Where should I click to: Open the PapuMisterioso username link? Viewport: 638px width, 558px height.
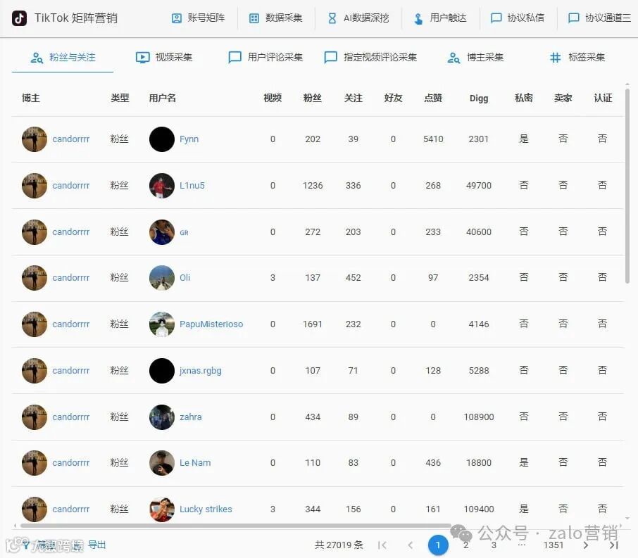[x=211, y=324]
